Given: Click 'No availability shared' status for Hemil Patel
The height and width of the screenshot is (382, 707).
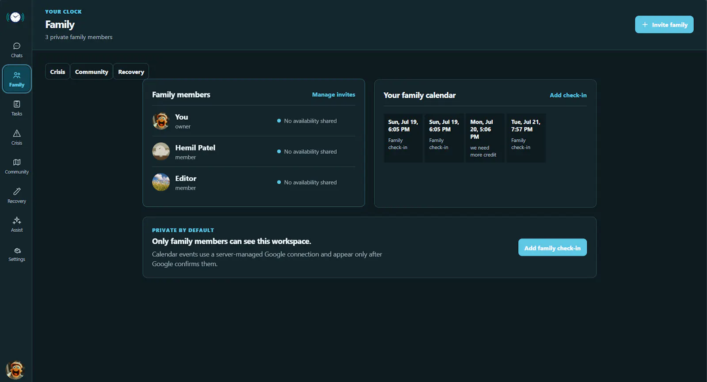Looking at the screenshot, I should (307, 151).
